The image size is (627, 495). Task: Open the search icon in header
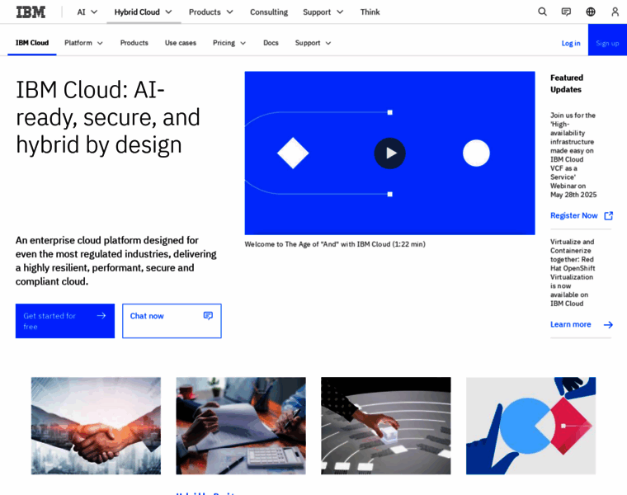(x=542, y=12)
